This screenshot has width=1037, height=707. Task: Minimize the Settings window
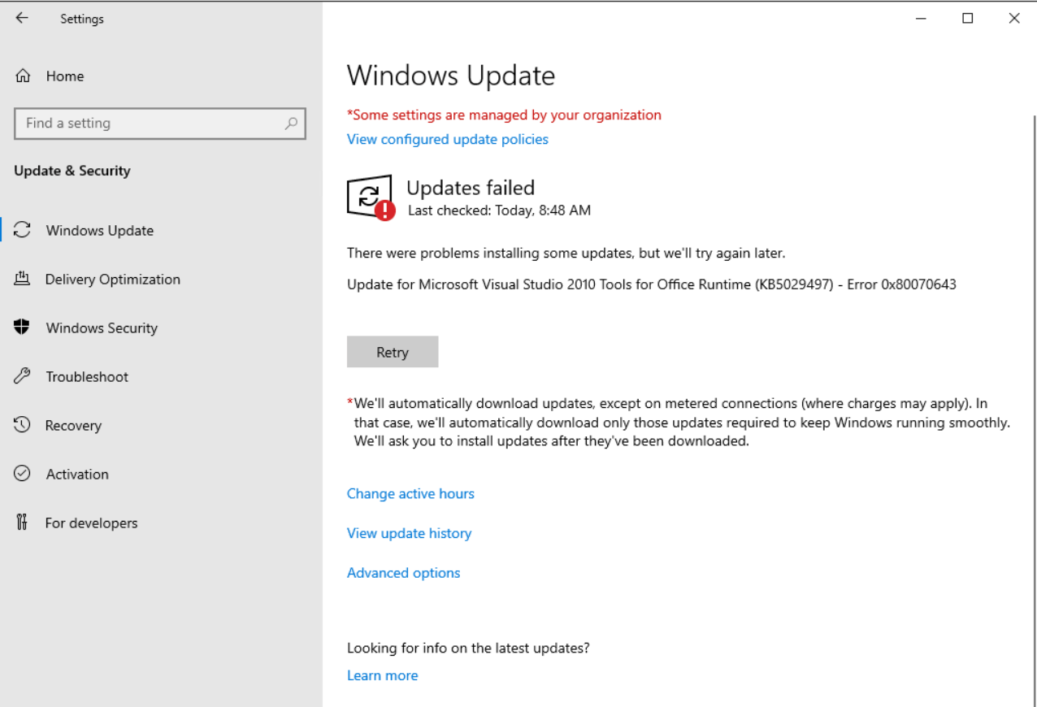(921, 18)
